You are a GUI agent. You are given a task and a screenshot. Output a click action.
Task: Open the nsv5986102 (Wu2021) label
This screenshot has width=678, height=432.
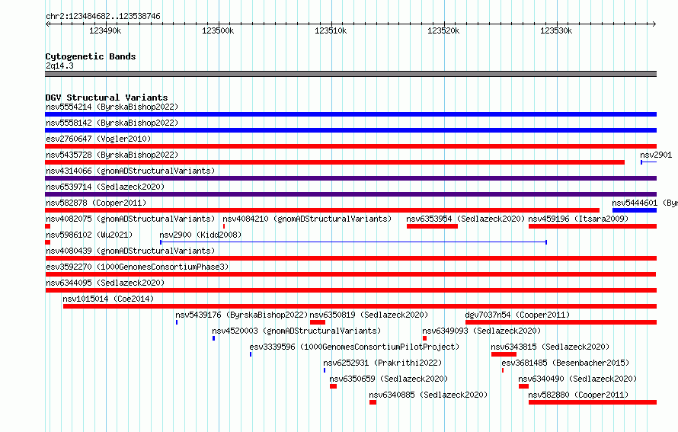tap(89, 235)
